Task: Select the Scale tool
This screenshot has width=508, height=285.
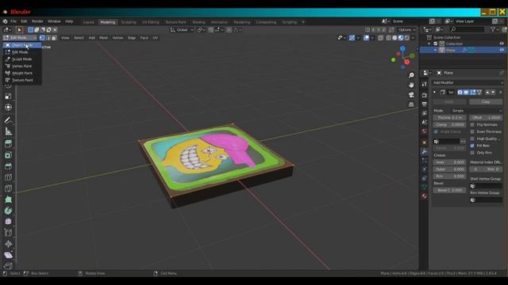Action: click(9, 97)
